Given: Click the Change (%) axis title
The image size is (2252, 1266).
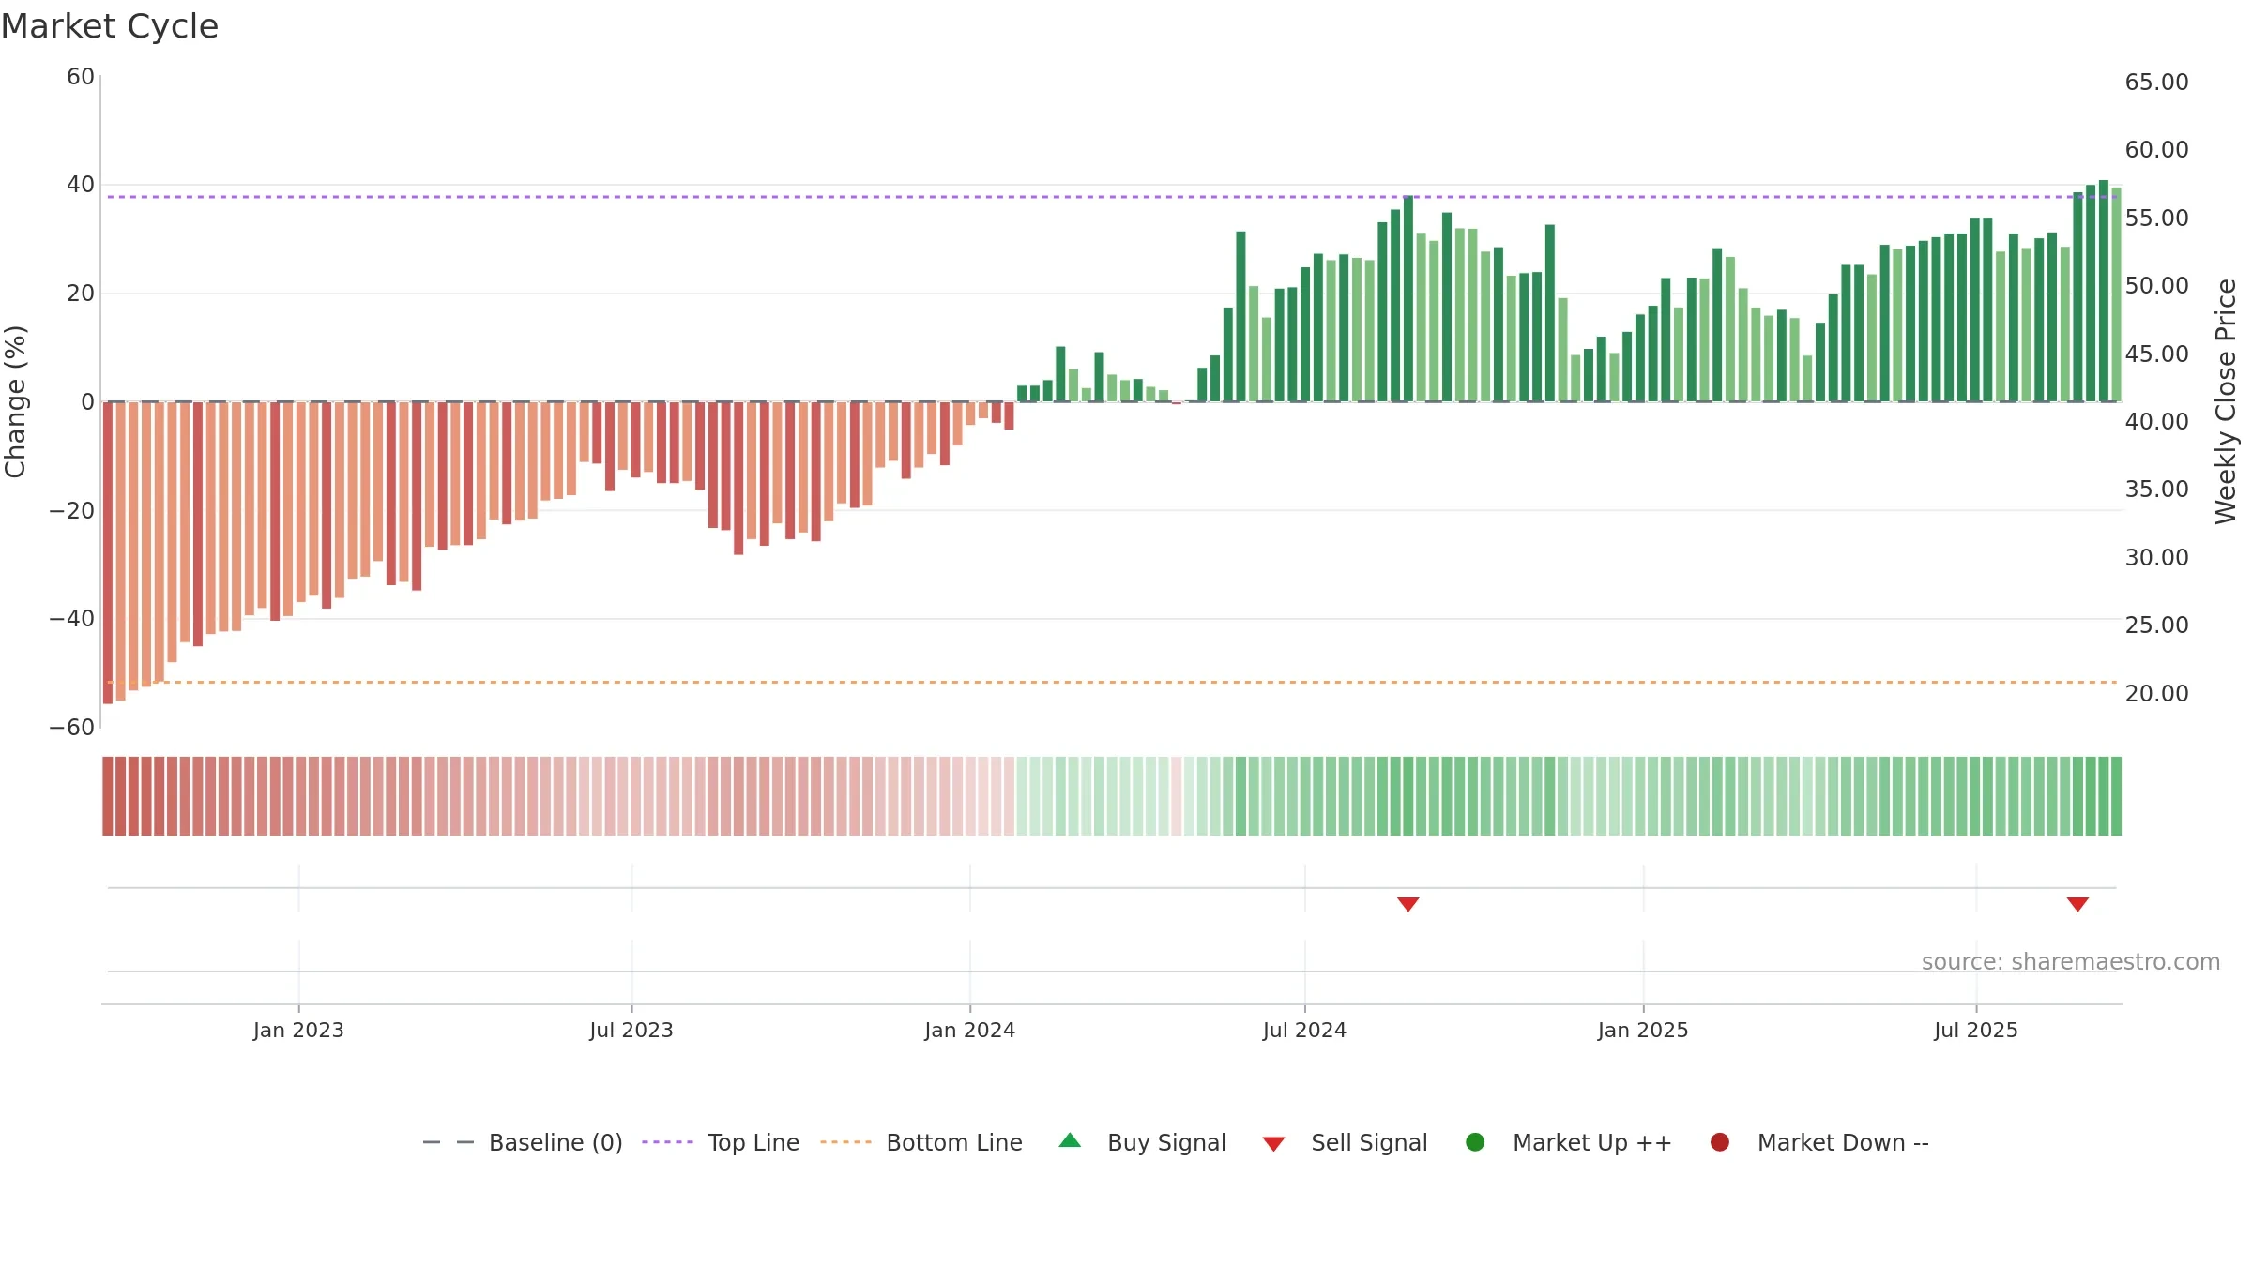Looking at the screenshot, I should pos(15,401).
